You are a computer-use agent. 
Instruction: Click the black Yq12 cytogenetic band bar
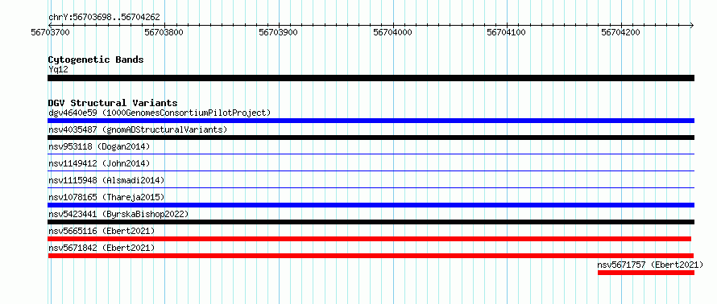pos(371,78)
